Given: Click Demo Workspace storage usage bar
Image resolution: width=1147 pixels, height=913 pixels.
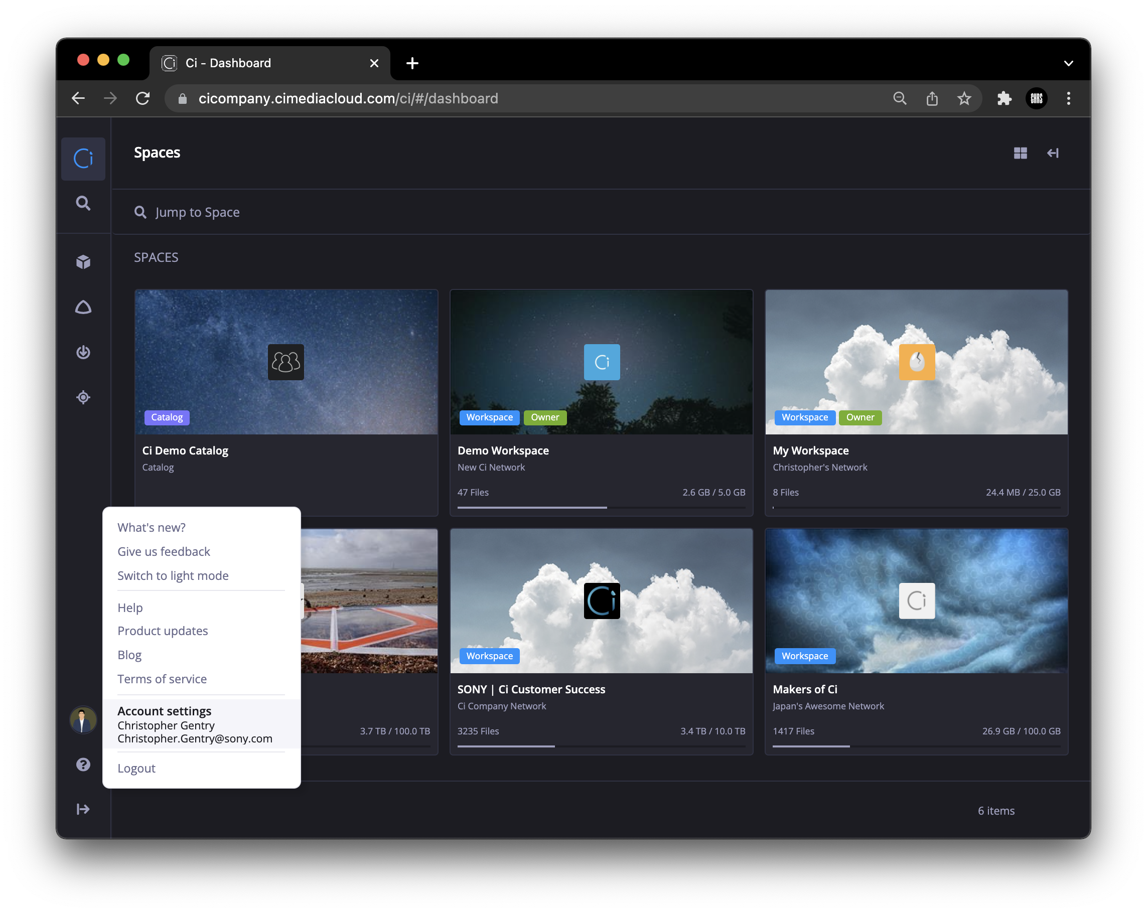Looking at the screenshot, I should pyautogui.click(x=601, y=508).
